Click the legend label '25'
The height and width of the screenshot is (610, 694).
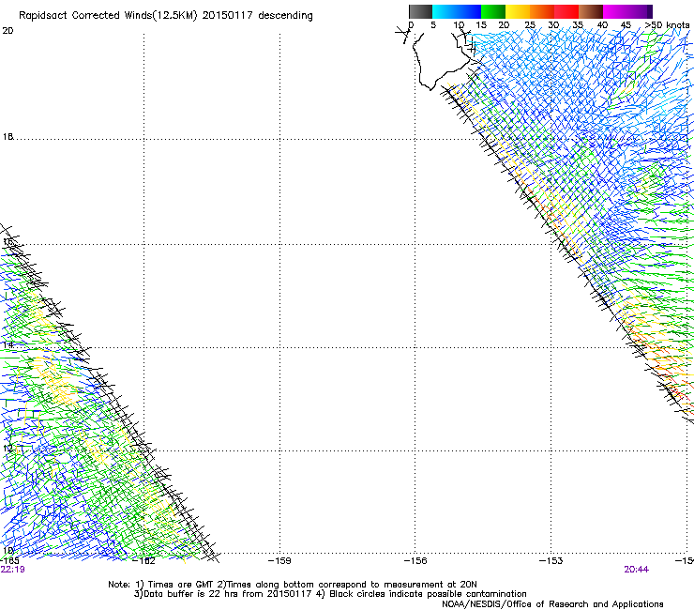[x=529, y=25]
